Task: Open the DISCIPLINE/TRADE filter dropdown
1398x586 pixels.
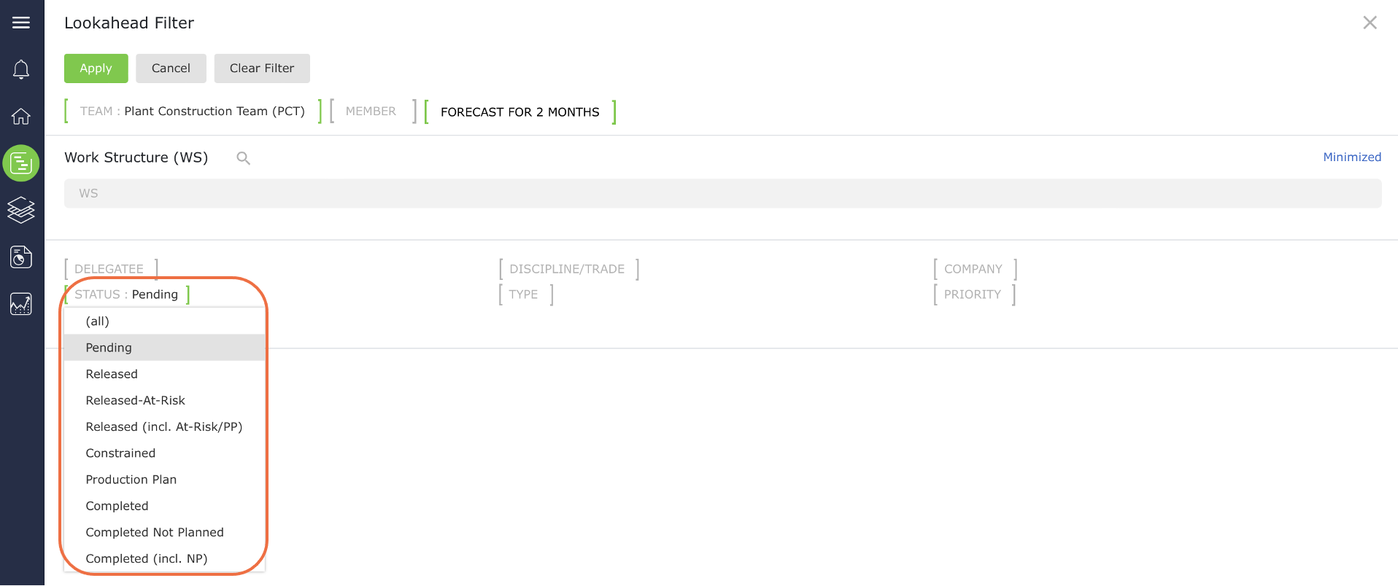Action: tap(569, 269)
